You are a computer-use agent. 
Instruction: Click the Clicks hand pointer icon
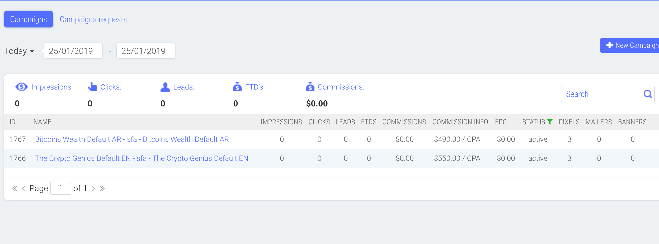point(92,87)
